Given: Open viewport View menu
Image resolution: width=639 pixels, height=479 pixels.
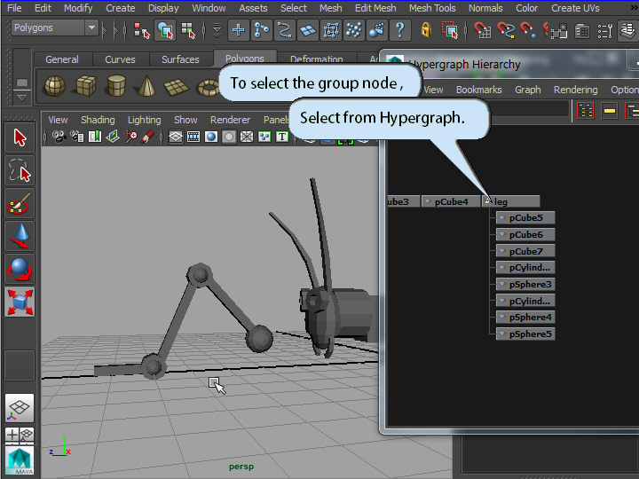Looking at the screenshot, I should (x=58, y=120).
